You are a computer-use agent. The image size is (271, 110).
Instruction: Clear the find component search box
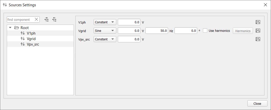coord(36,20)
